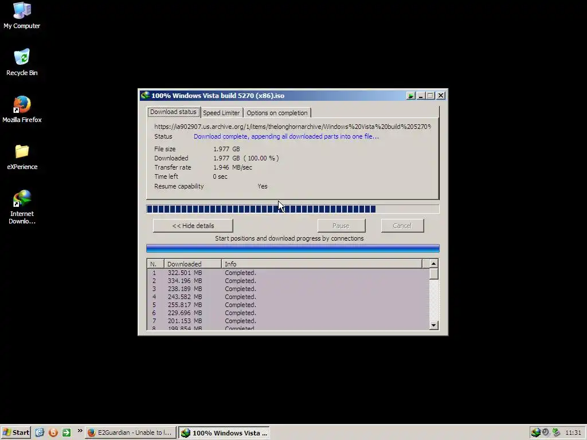The width and height of the screenshot is (587, 440).
Task: Click the archive.org download URL text
Action: tap(293, 127)
